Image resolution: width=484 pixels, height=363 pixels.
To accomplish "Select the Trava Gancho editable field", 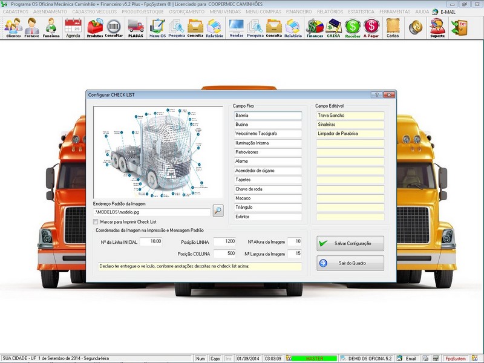I will [350, 115].
